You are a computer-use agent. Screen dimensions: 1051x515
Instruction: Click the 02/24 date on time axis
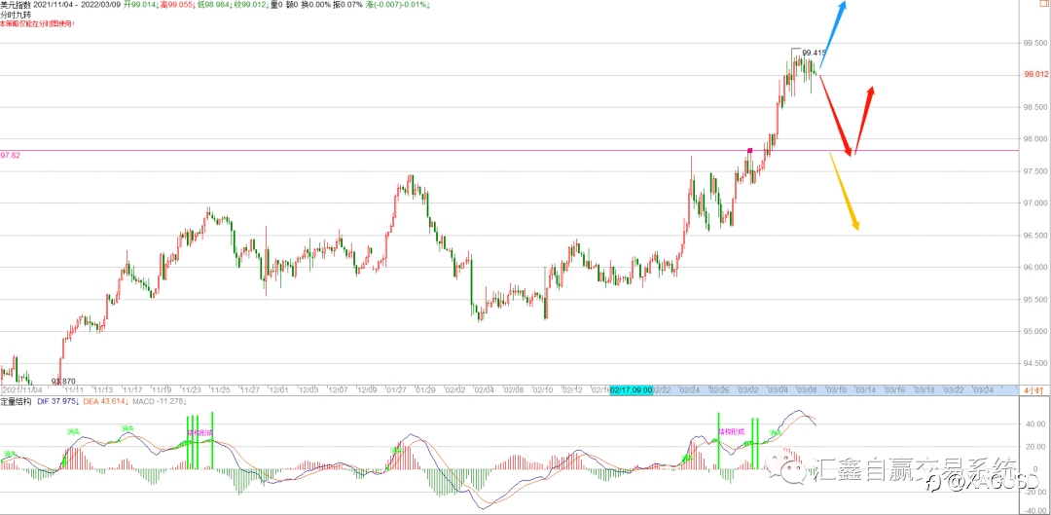(688, 389)
